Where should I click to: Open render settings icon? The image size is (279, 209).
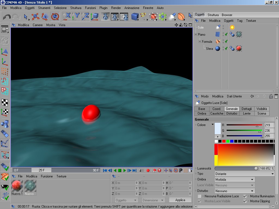124,17
